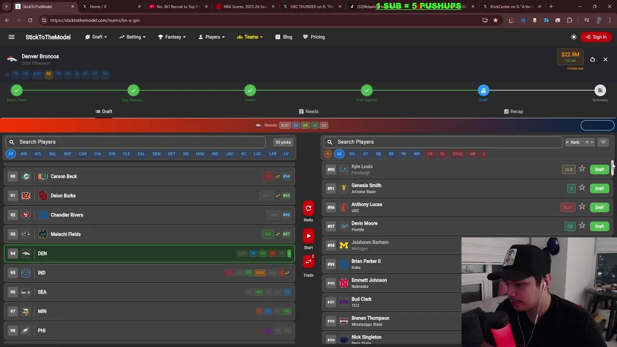This screenshot has width=617, height=347.
Task: Draft Devin Moore from Florida
Action: pos(599,226)
